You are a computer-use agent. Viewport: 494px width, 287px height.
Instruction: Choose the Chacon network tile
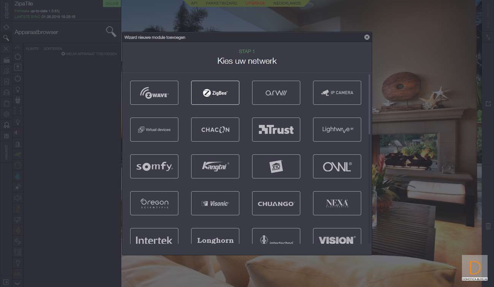tap(215, 129)
